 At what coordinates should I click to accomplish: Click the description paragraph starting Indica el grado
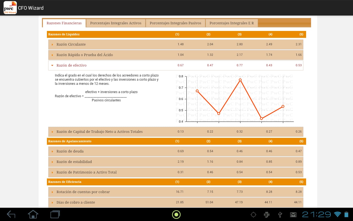pos(107,79)
